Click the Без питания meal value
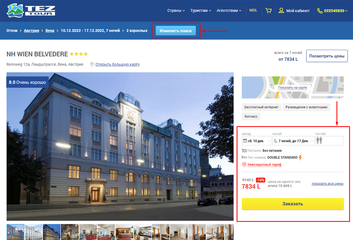 (x=272, y=150)
